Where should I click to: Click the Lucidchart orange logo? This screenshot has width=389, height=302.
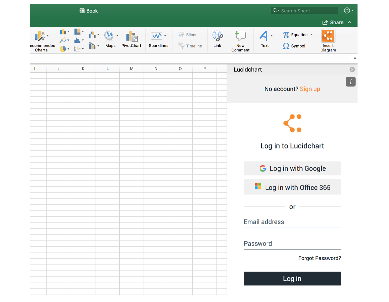point(292,123)
